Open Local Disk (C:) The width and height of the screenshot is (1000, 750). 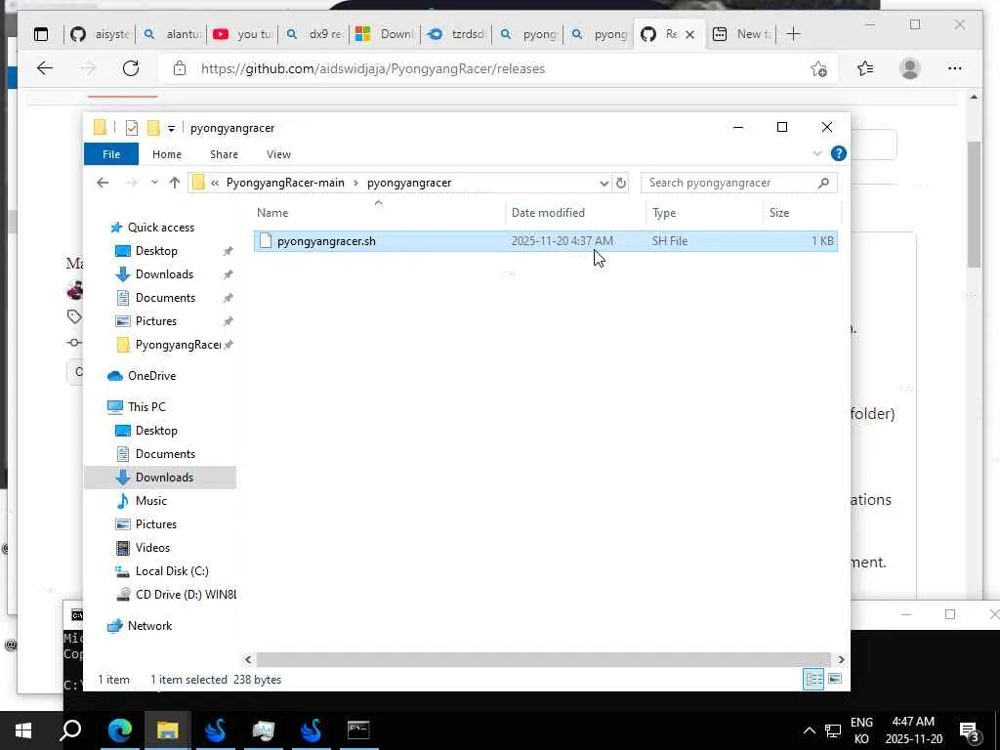coord(172,570)
